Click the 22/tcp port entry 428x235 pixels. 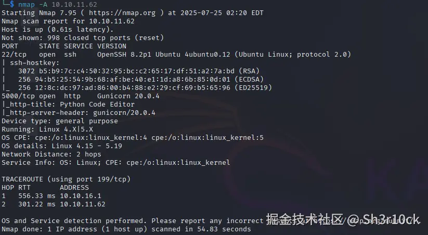coord(14,54)
